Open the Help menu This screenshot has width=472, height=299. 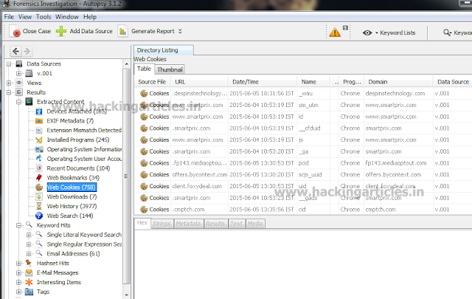coord(90,17)
